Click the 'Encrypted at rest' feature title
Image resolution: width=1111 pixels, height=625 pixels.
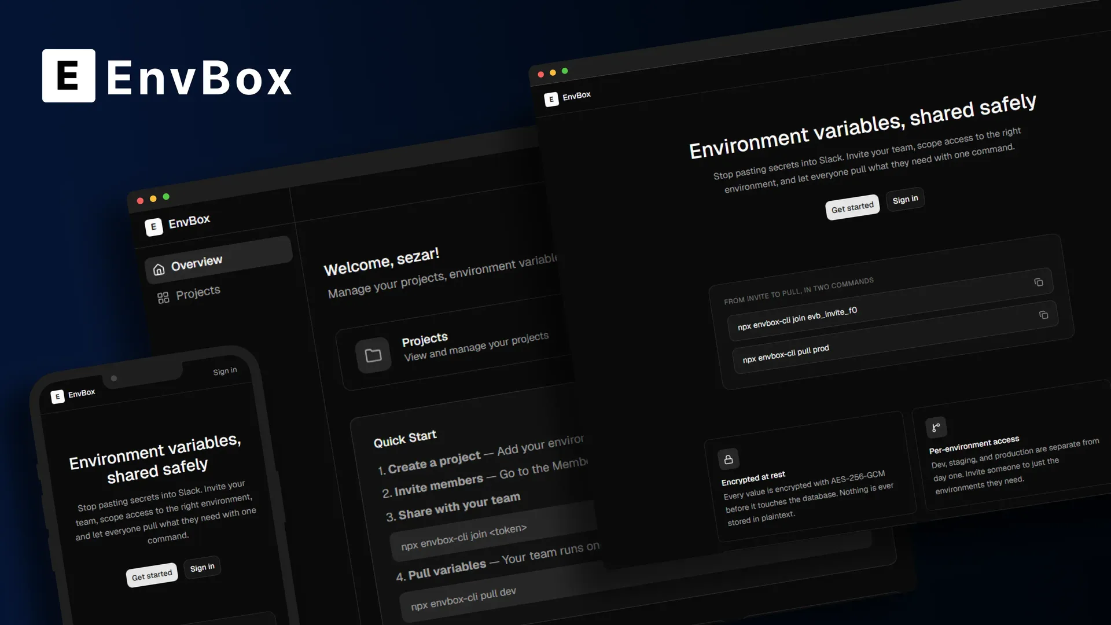pyautogui.click(x=753, y=479)
